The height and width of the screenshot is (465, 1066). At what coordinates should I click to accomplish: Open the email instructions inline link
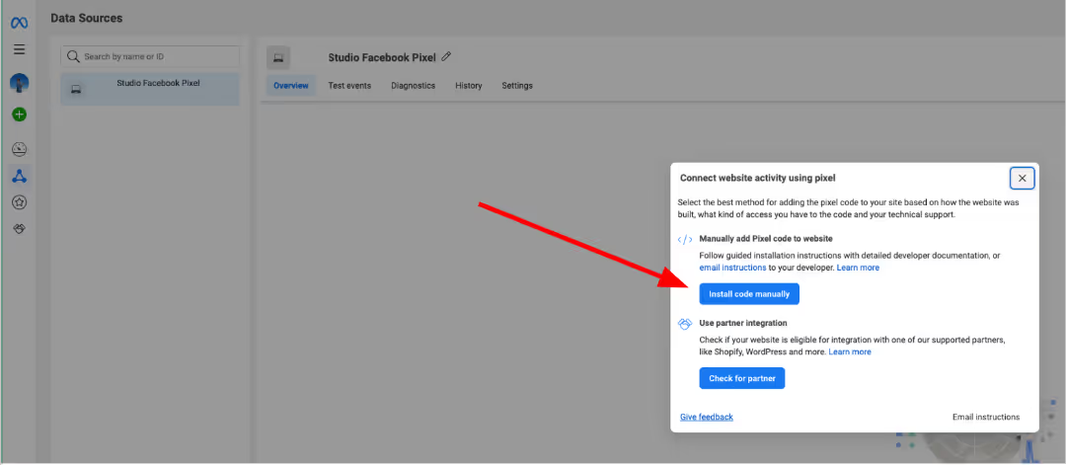[x=732, y=268]
